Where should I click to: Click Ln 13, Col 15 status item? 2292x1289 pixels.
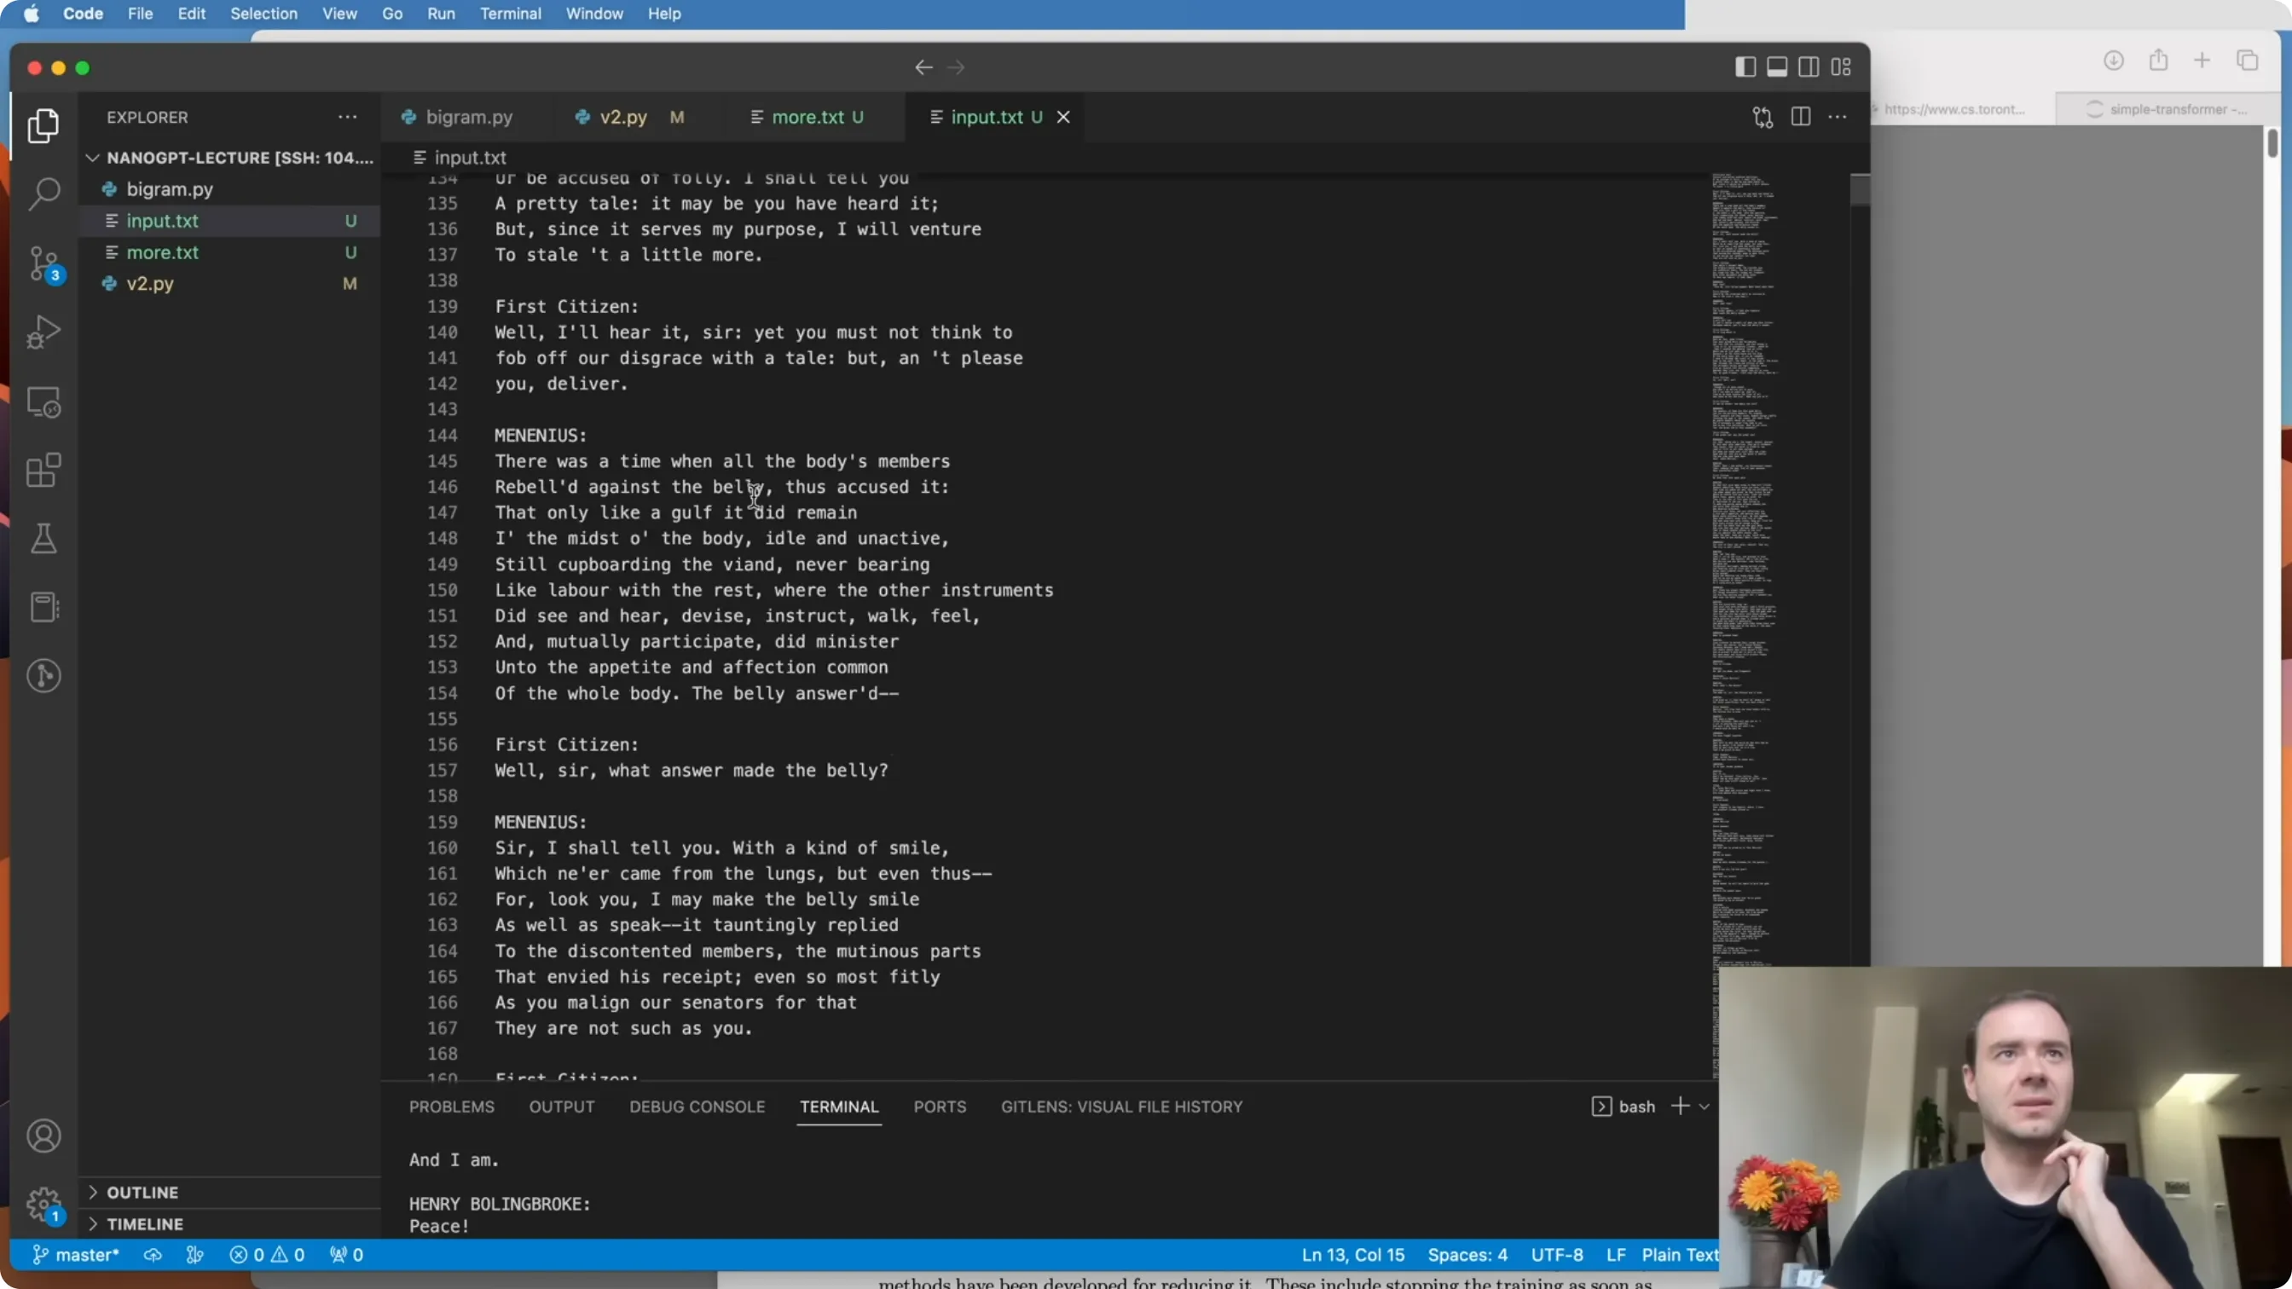pos(1352,1255)
